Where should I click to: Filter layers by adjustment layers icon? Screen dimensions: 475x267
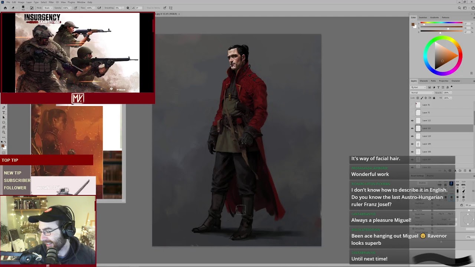434,87
